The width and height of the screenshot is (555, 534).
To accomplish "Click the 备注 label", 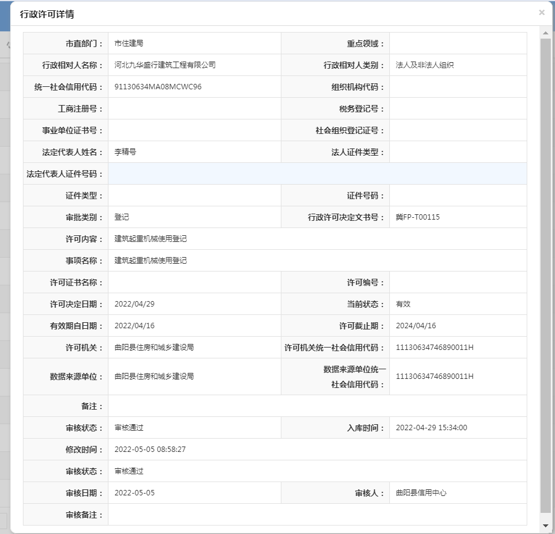I will coord(92,406).
